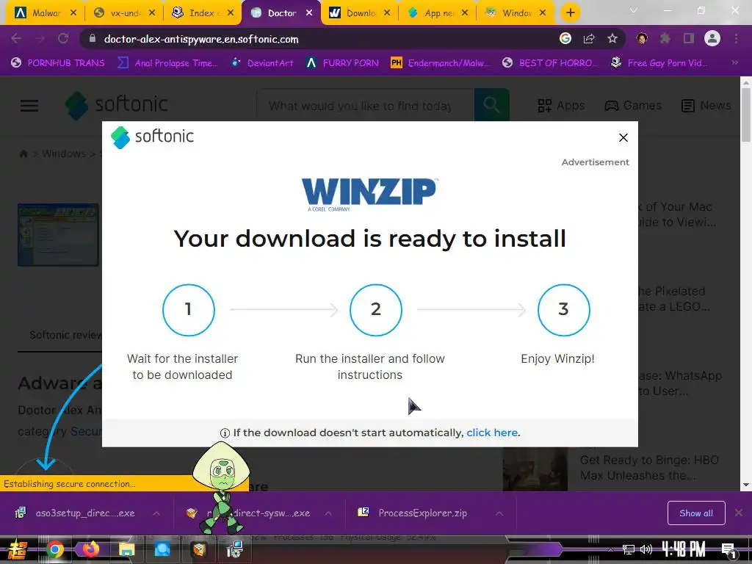Open the BEST OF HORRO... bookmark
Viewport: 752px width, 564px height.
click(x=551, y=63)
